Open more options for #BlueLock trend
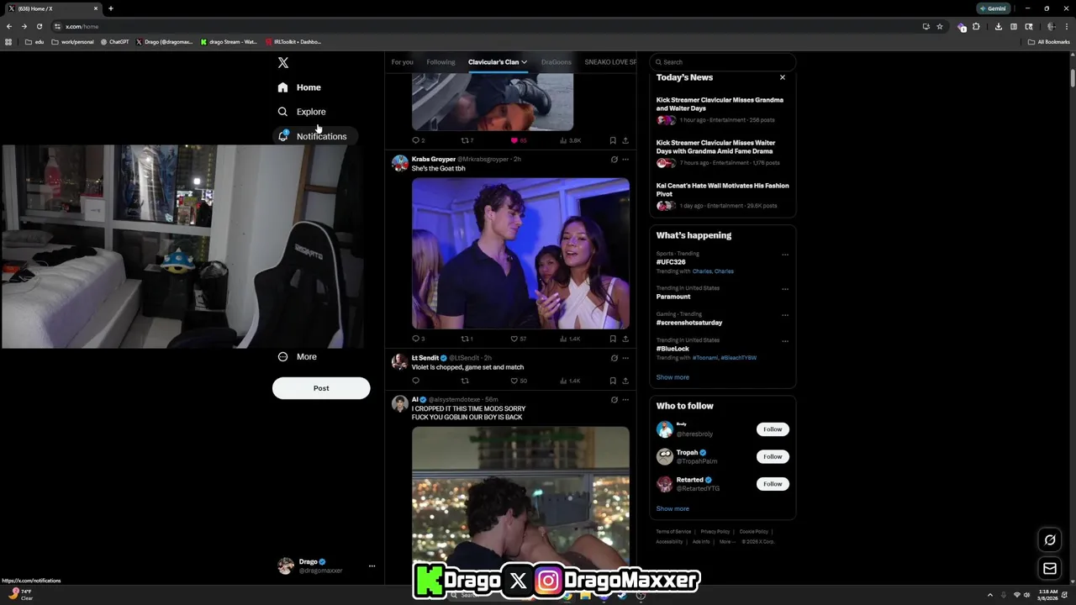 coord(785,341)
